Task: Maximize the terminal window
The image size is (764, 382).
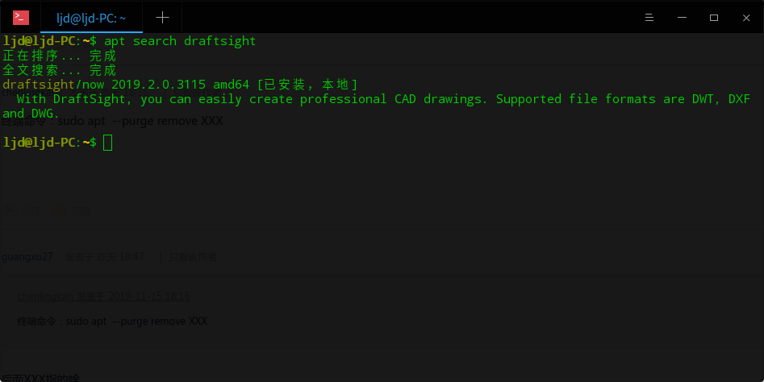Action: pos(714,18)
